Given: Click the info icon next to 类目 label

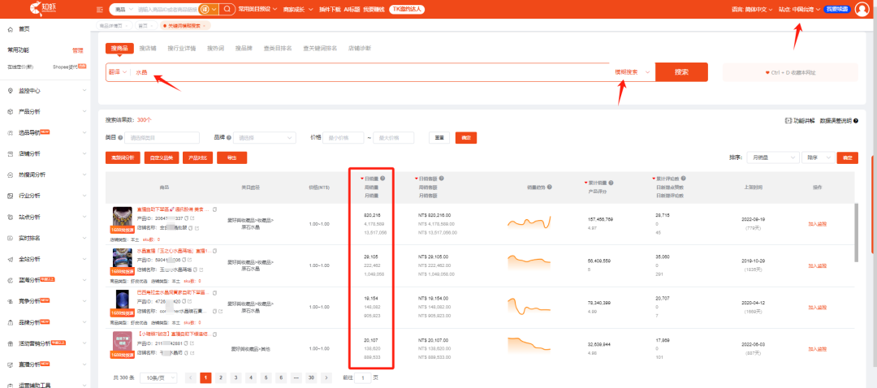Looking at the screenshot, I should (x=120, y=137).
